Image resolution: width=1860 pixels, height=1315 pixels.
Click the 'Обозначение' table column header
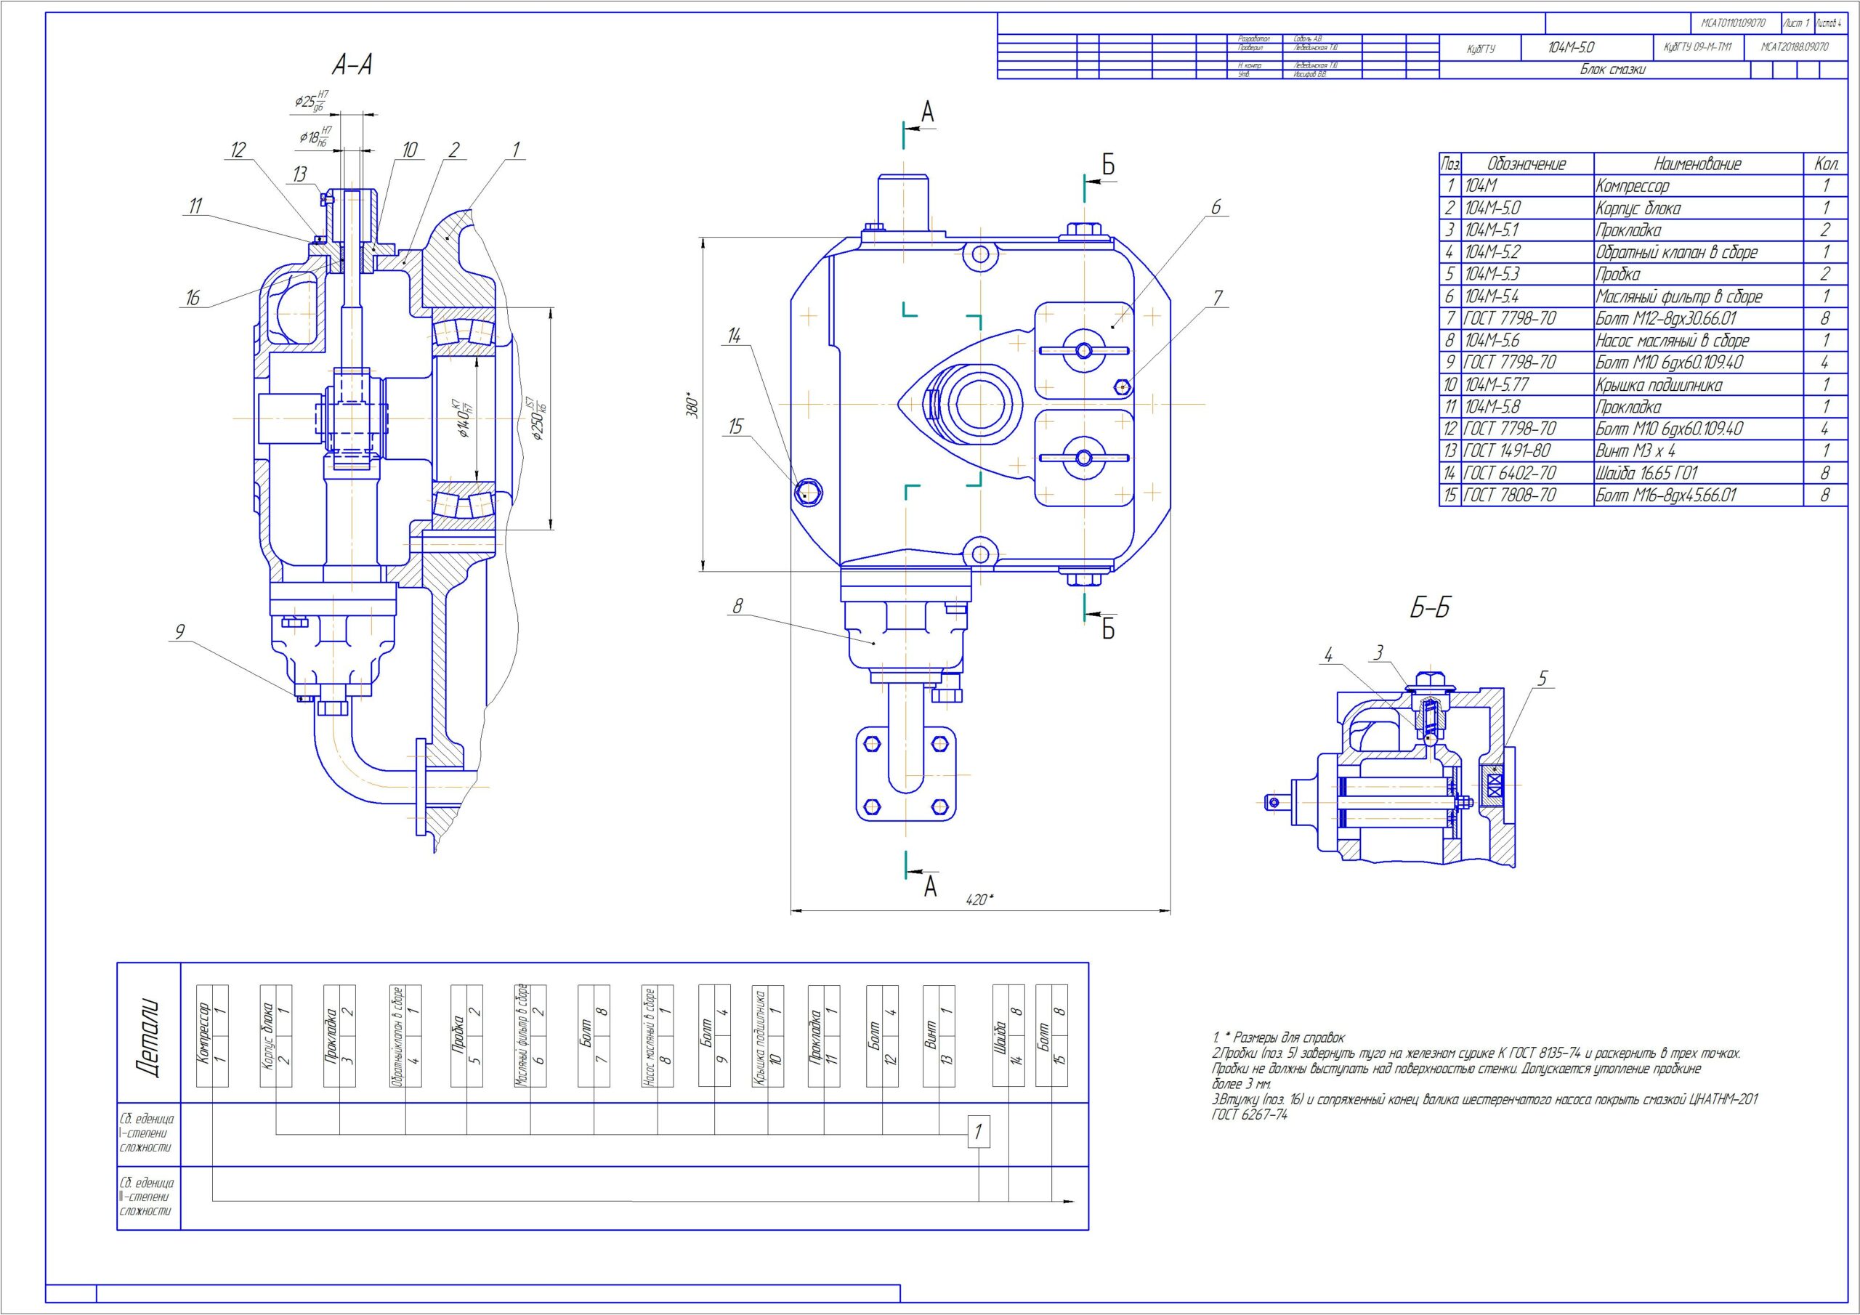(x=1527, y=163)
